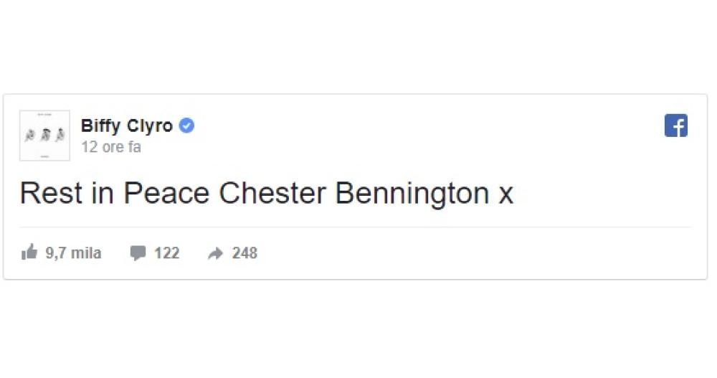The height and width of the screenshot is (378, 717).
Task: Click the comment bubble icon
Action: pyautogui.click(x=138, y=253)
